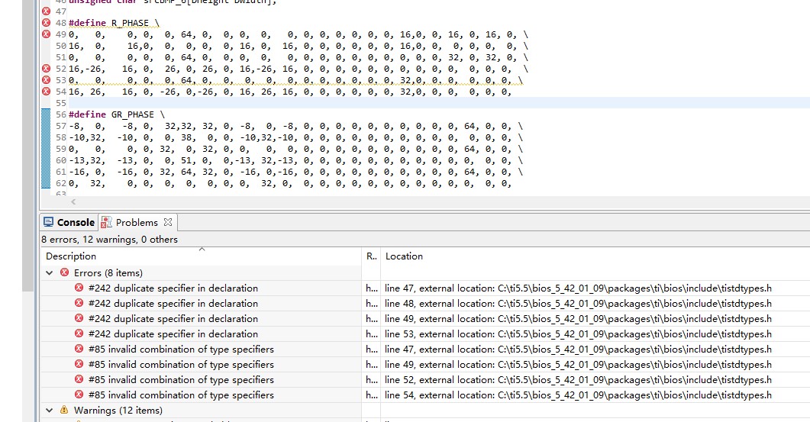Screen dimensions: 810x422
Task: Select the #85 invalid combination error at line 54
Action: point(425,395)
